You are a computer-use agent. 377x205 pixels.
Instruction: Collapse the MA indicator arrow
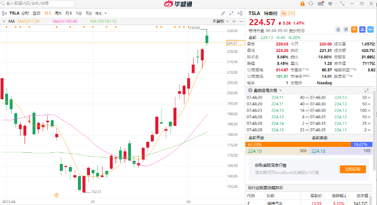[4, 22]
